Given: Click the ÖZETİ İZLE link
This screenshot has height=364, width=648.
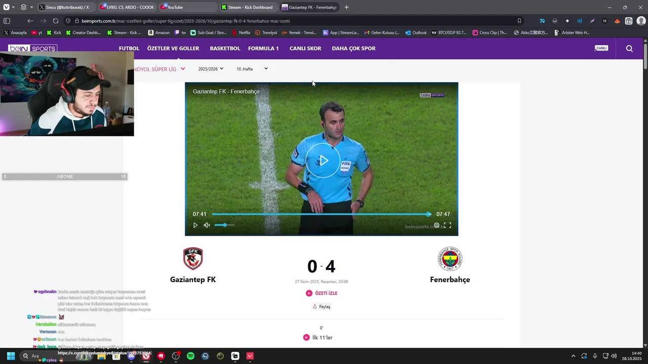Looking at the screenshot, I should 321,293.
